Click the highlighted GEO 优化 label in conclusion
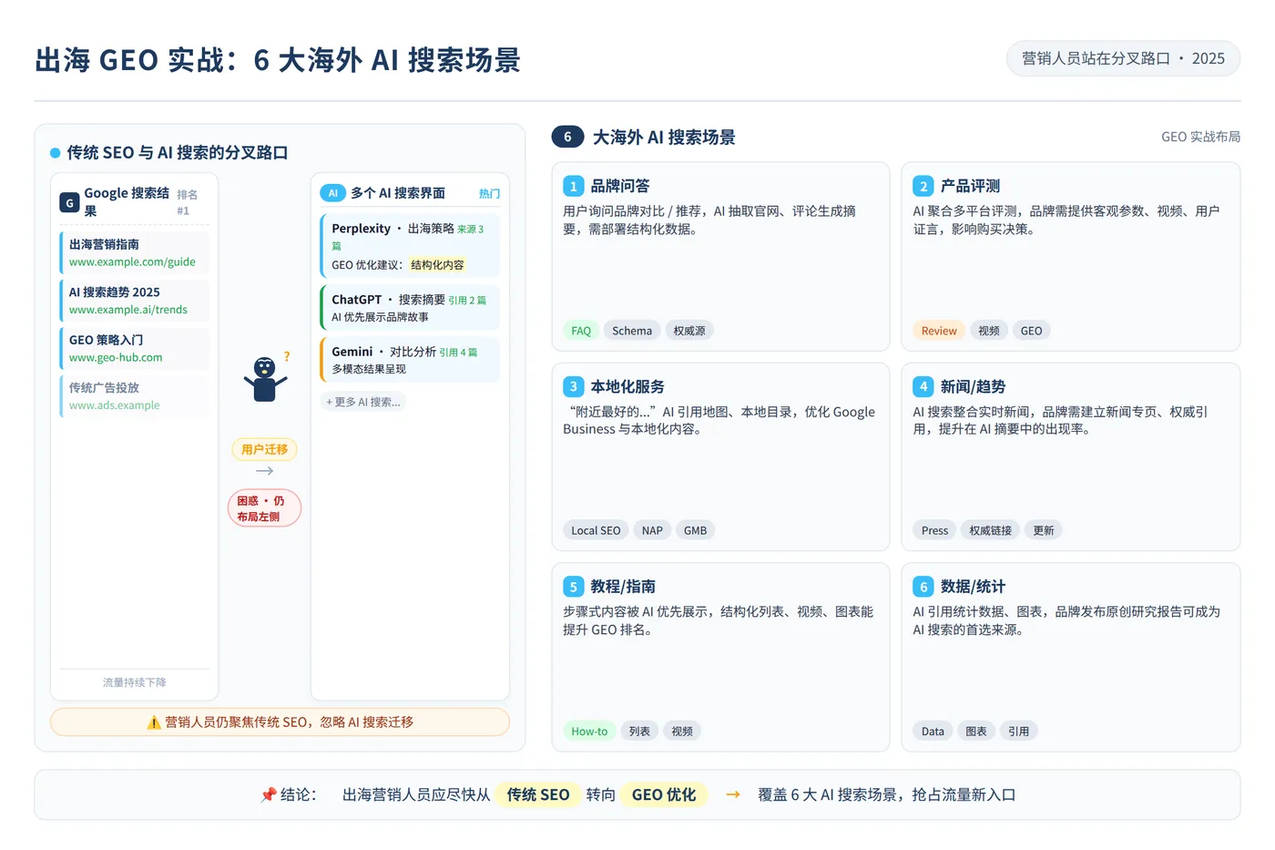Image resolution: width=1275 pixels, height=850 pixels. point(664,795)
